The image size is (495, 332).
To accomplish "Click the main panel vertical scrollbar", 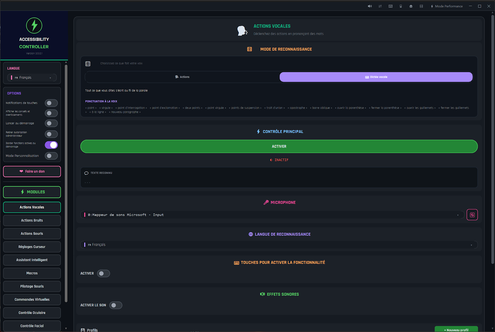I will [x=493, y=139].
